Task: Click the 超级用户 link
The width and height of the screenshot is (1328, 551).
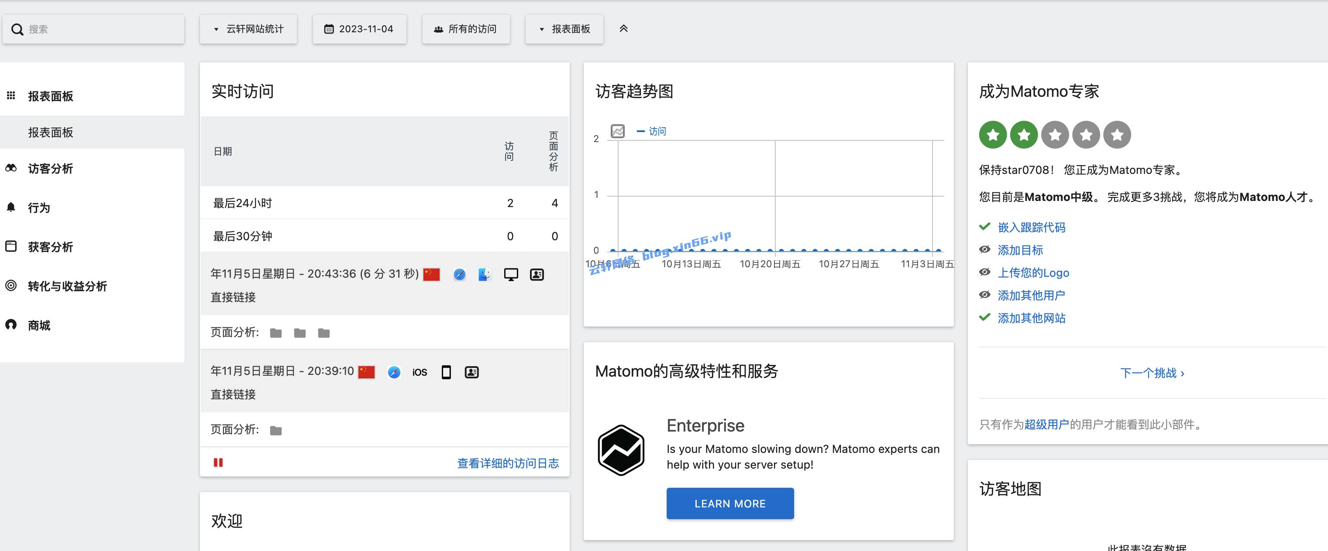Action: click(x=1046, y=424)
